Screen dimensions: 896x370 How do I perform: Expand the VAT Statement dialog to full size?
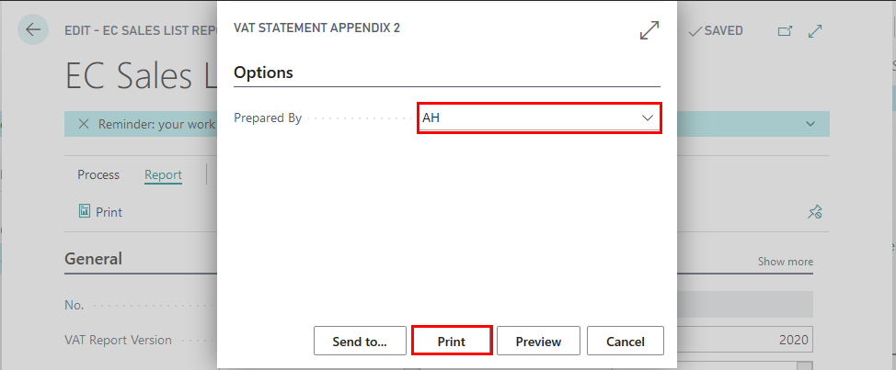[649, 30]
